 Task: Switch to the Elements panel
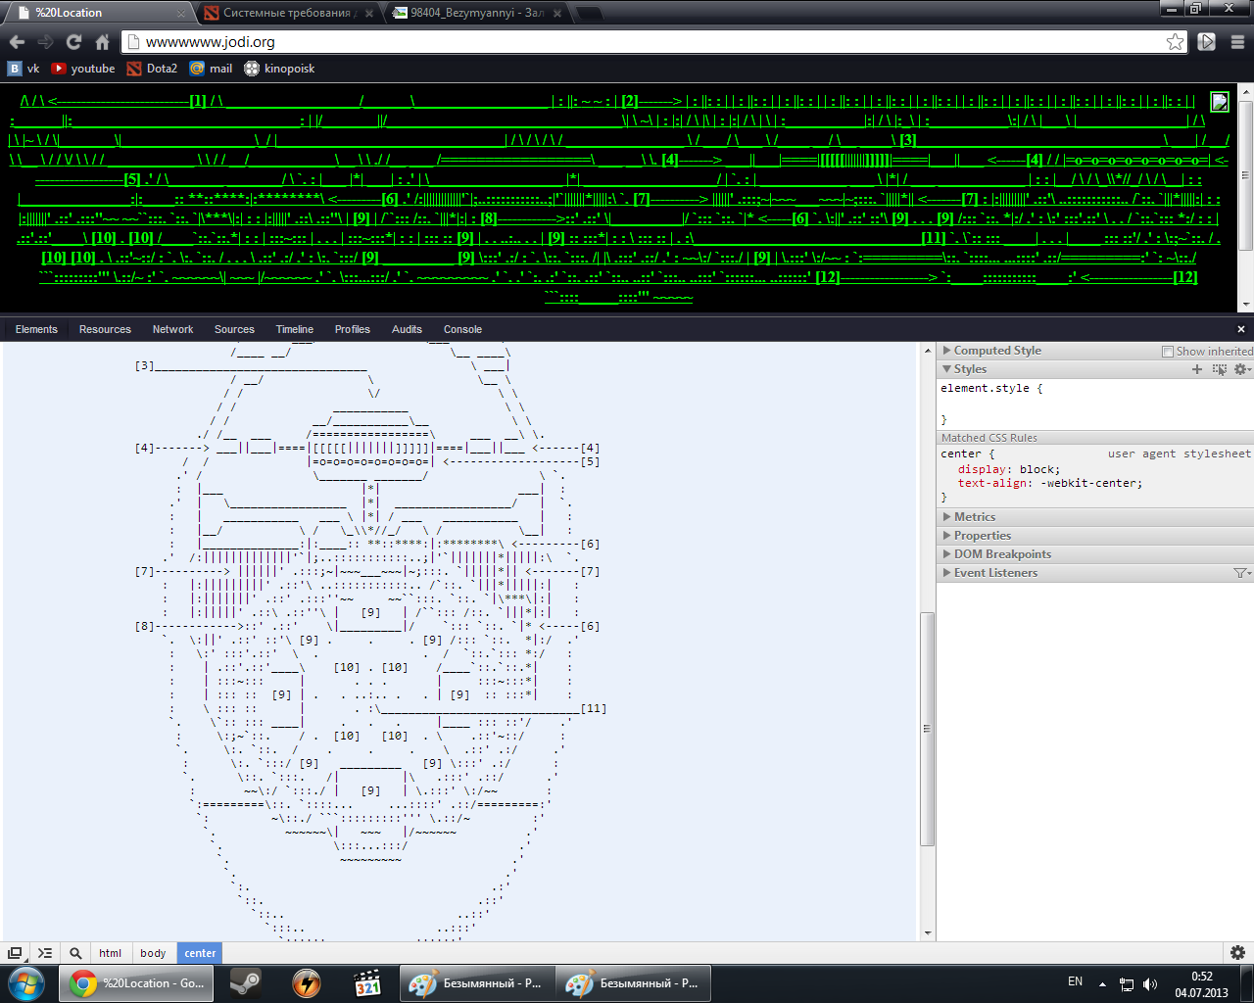pos(36,329)
